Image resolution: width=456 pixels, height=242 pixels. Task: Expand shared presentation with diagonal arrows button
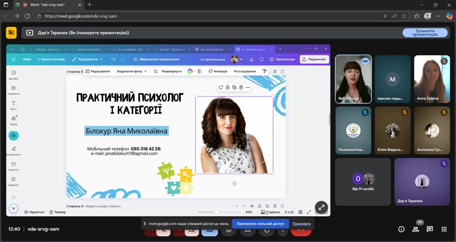pos(321,207)
